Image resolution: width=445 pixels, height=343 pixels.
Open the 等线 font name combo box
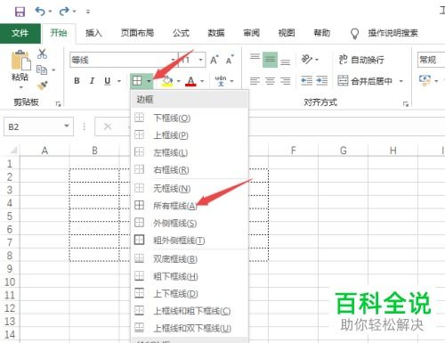point(124,60)
